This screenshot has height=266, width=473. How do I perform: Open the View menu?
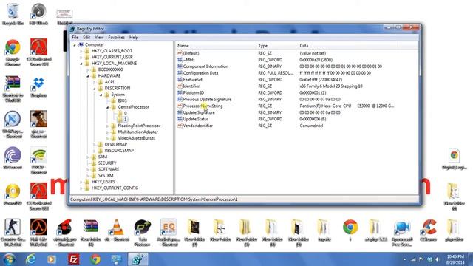point(99,38)
